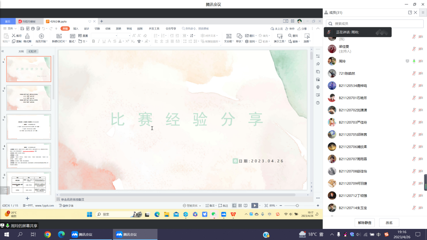
Task: Toggle Italic formatting button
Action: (x=99, y=41)
